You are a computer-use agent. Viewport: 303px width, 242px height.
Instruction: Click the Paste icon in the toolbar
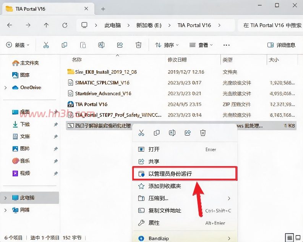(83, 45)
